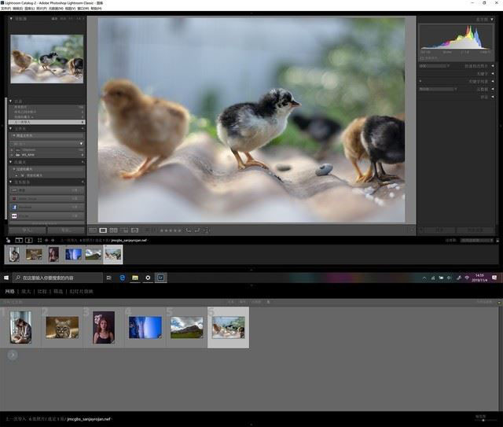Click the Import button
The height and width of the screenshot is (427, 503).
[28, 230]
